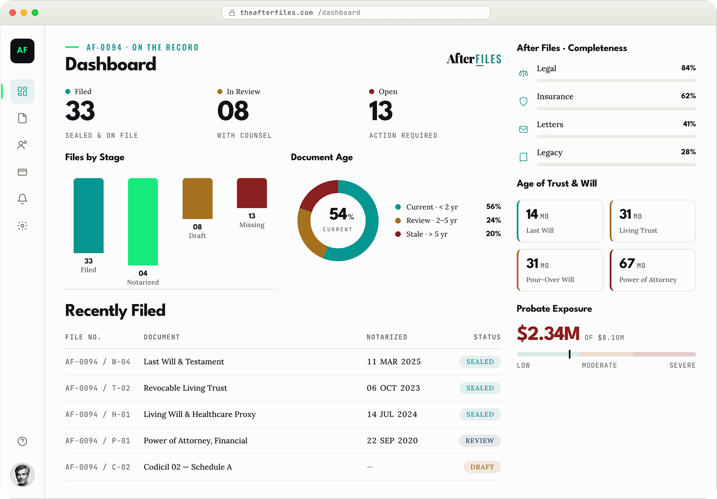Open the Last Will & Testament document row
The height and width of the screenshot is (499, 717).
click(x=283, y=362)
